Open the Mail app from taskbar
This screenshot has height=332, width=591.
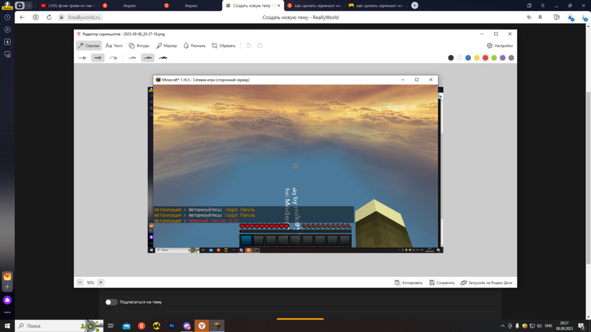(126, 326)
